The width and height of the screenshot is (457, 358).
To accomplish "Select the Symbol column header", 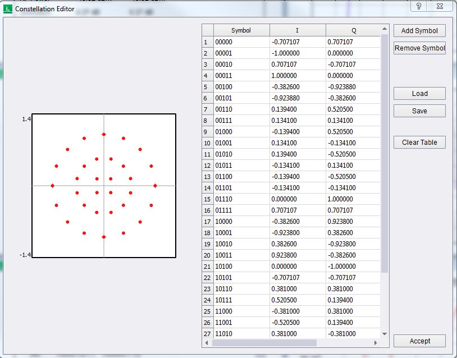I will pos(241,30).
